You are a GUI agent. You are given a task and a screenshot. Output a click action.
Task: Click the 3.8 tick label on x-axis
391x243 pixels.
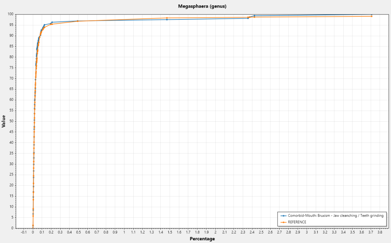click(380, 232)
